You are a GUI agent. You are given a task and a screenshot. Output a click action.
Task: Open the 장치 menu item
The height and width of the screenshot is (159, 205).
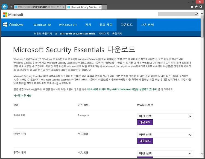[x=88, y=25]
